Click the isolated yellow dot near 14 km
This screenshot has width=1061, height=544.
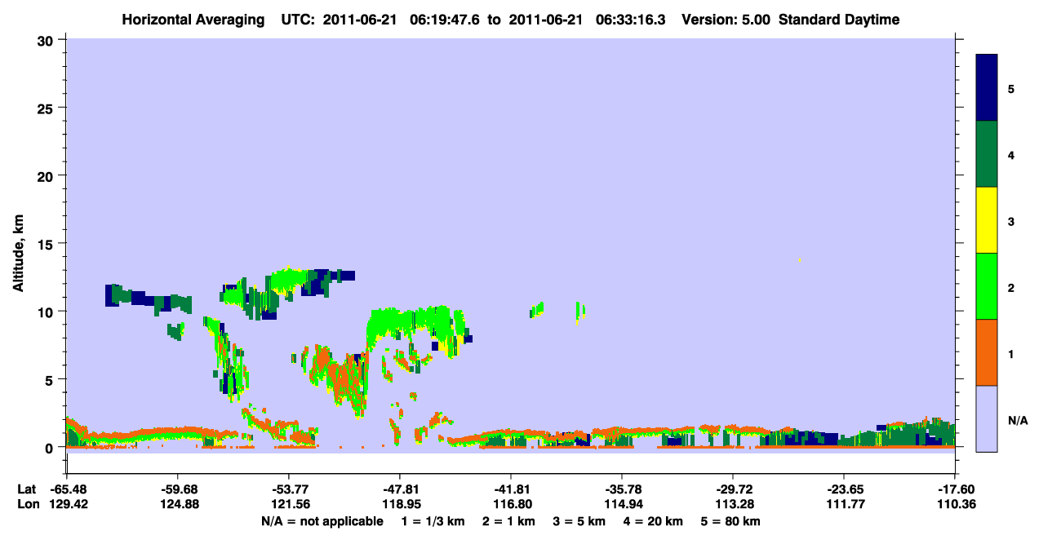coord(800,260)
